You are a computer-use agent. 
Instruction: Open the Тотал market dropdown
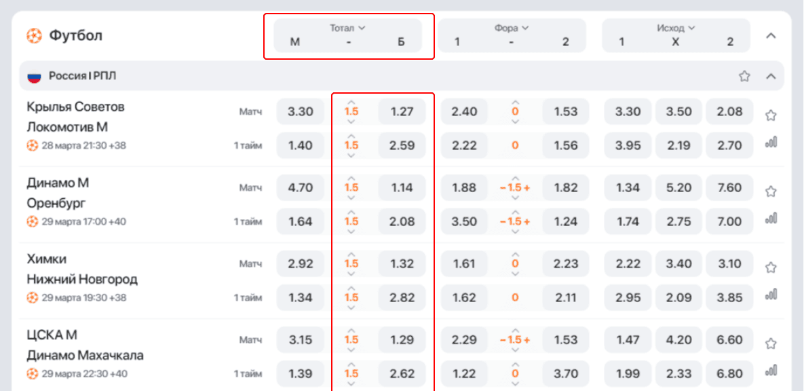(347, 28)
